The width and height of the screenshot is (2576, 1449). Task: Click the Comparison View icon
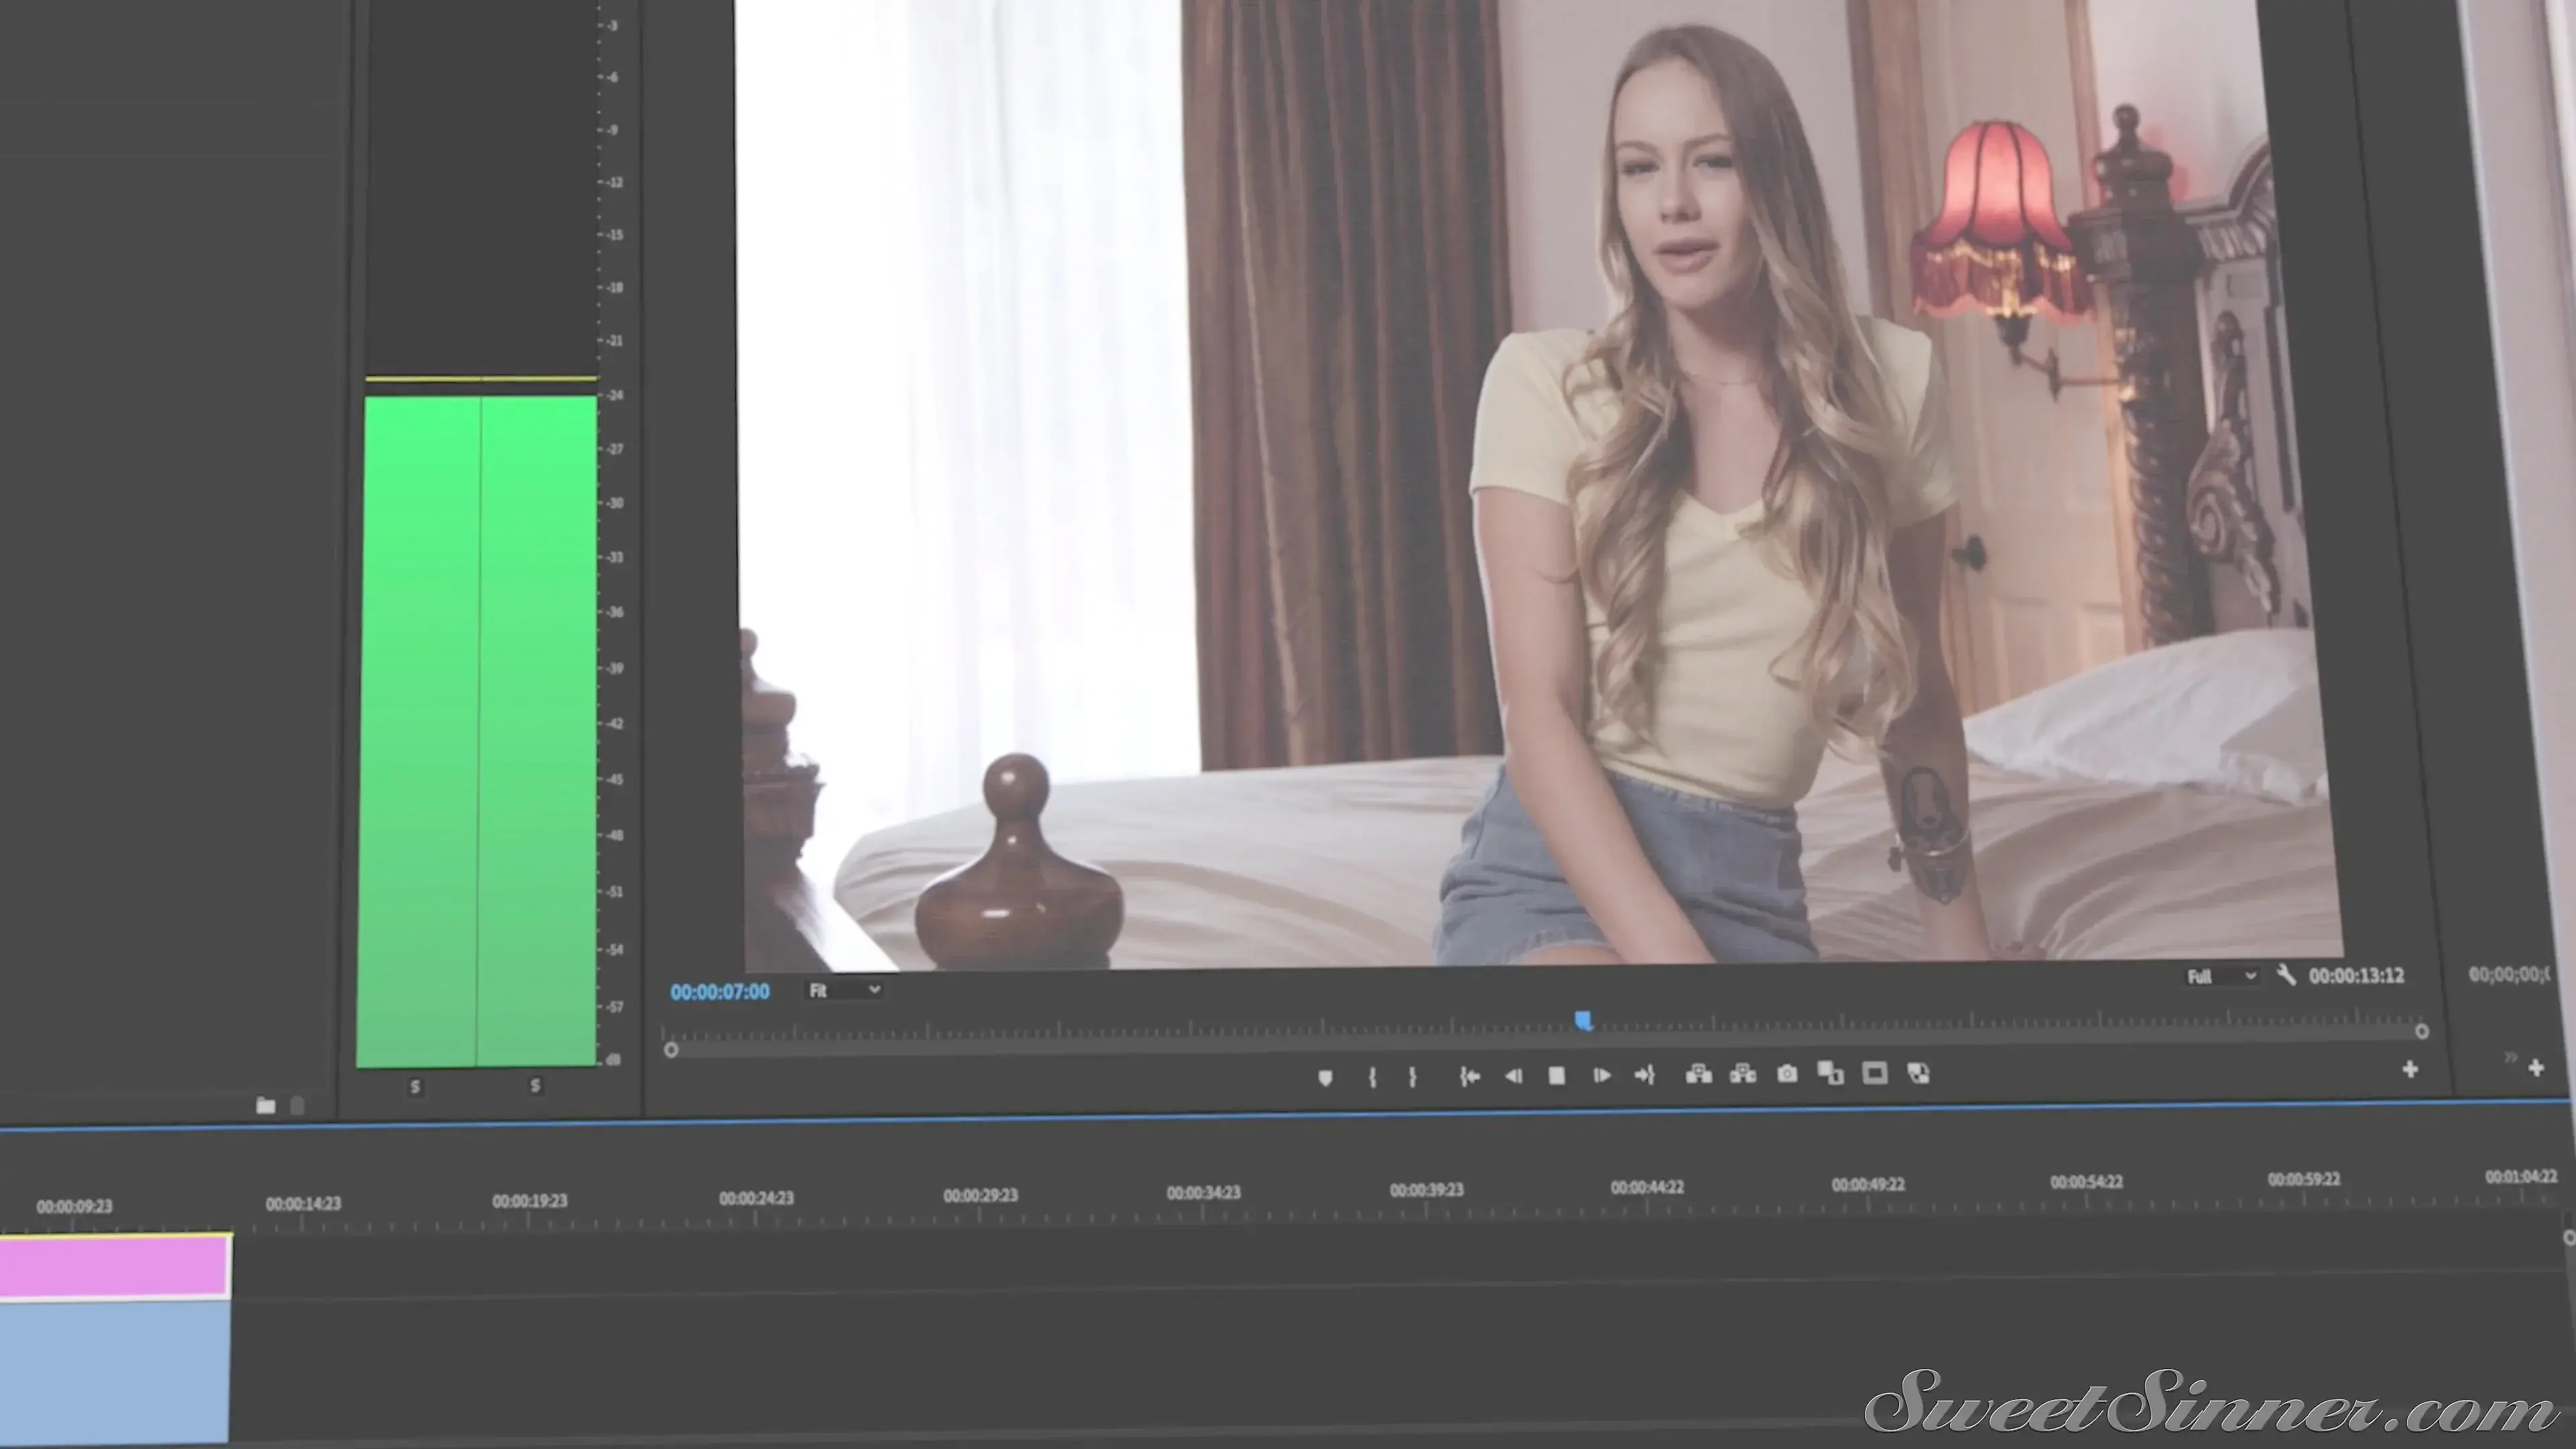tap(1830, 1073)
